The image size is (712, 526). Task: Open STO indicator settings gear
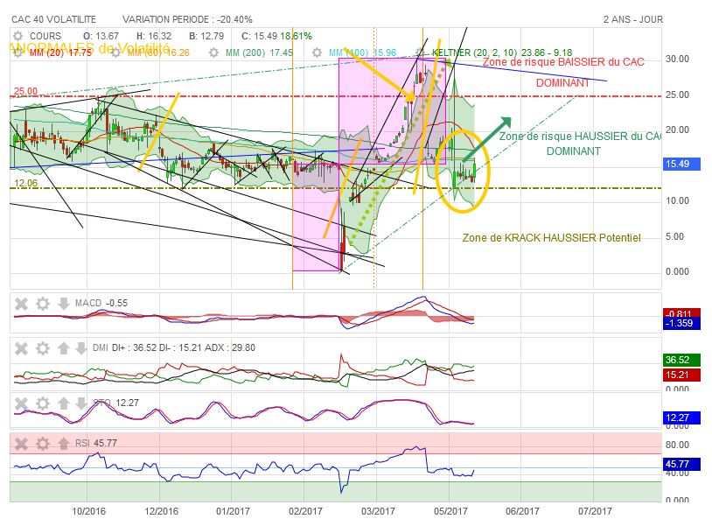pyautogui.click(x=43, y=403)
